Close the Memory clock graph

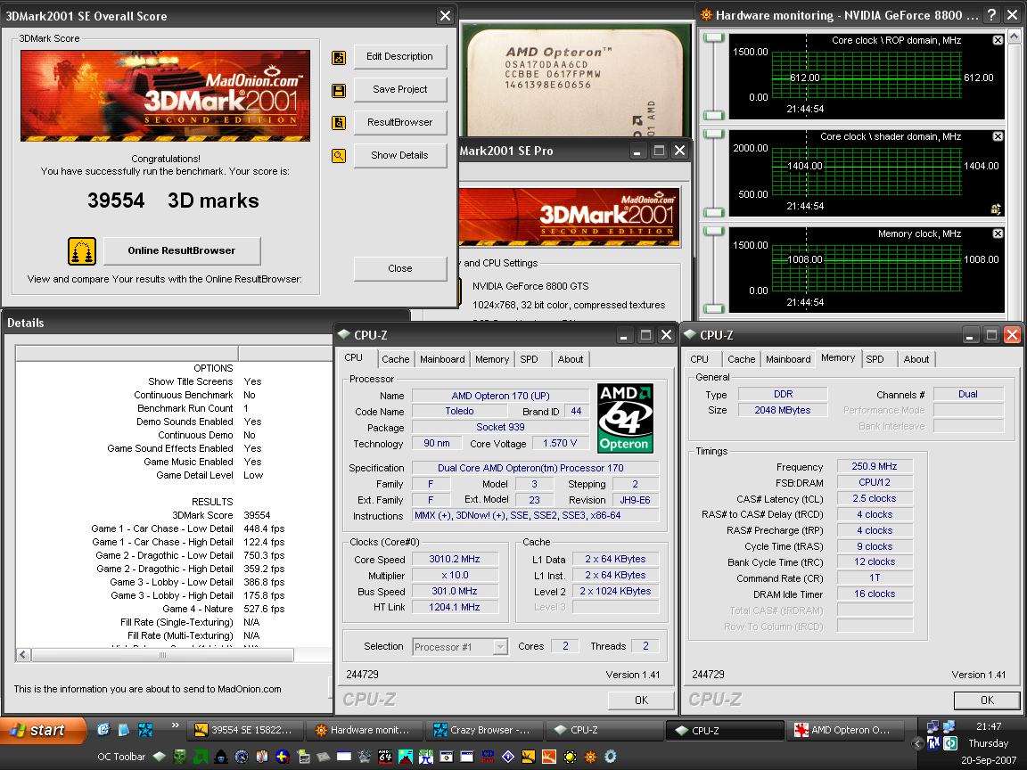(998, 233)
